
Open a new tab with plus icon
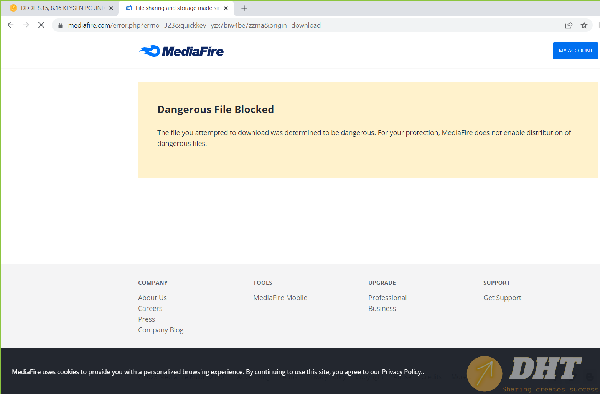click(x=244, y=8)
